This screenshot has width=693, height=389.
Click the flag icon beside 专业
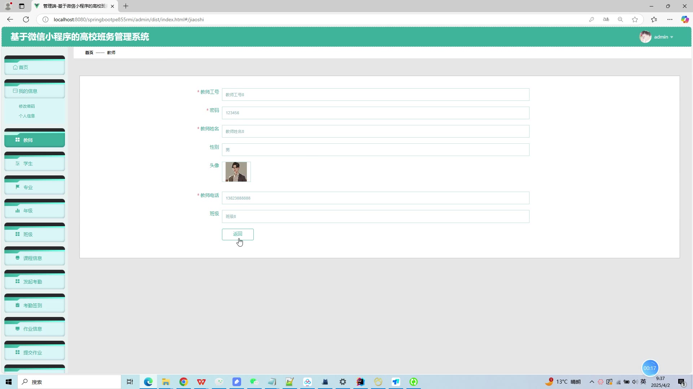click(x=17, y=187)
